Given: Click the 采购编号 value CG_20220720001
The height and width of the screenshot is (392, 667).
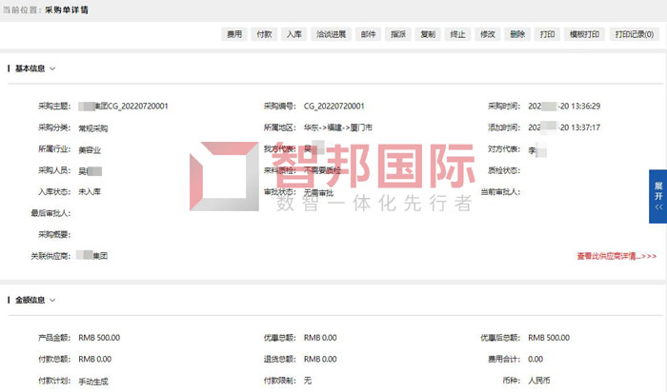Looking at the screenshot, I should point(333,107).
